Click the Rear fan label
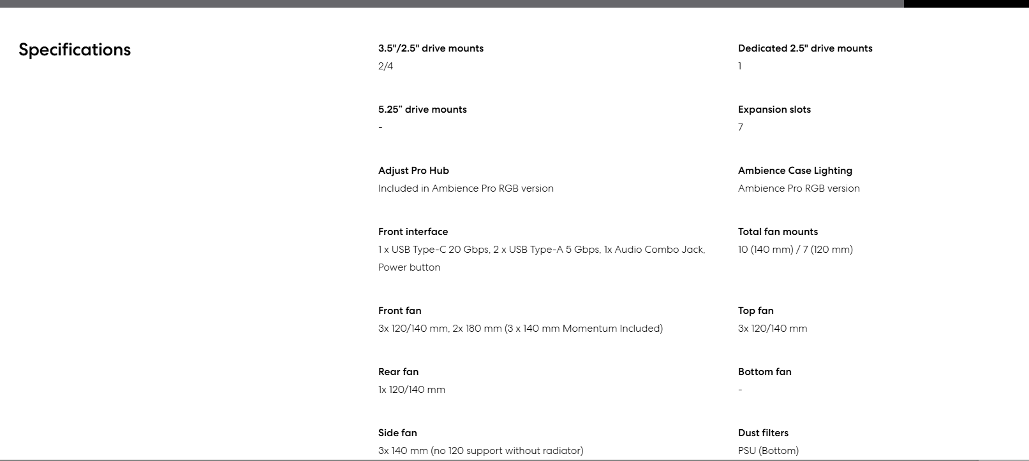1029x461 pixels. pos(398,372)
